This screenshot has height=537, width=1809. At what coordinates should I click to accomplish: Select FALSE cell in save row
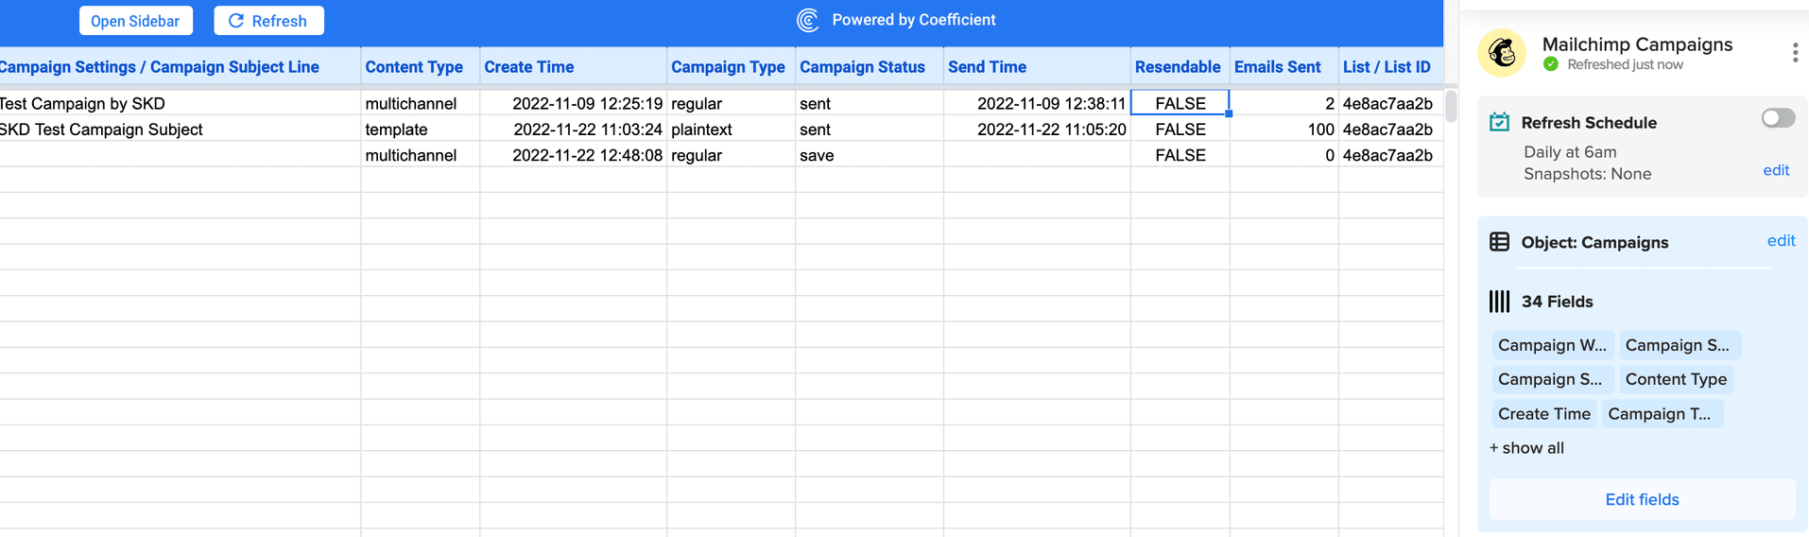point(1180,155)
